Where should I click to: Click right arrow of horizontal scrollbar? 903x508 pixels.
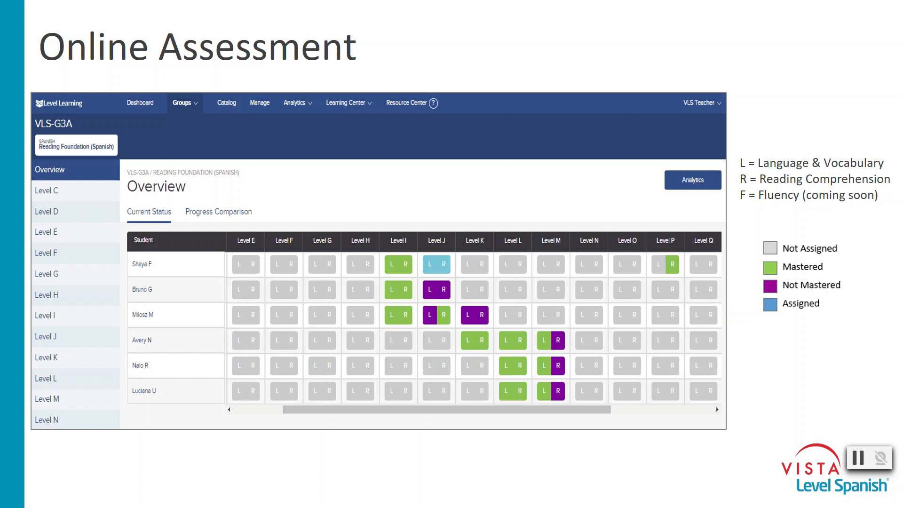pyautogui.click(x=717, y=410)
